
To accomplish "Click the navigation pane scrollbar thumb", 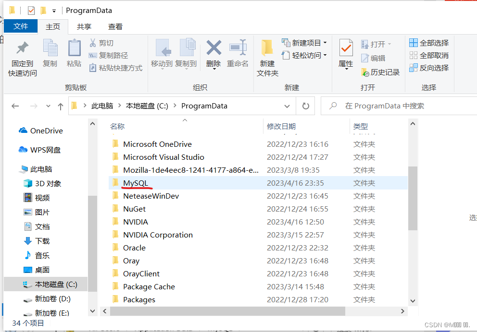I will point(92,243).
